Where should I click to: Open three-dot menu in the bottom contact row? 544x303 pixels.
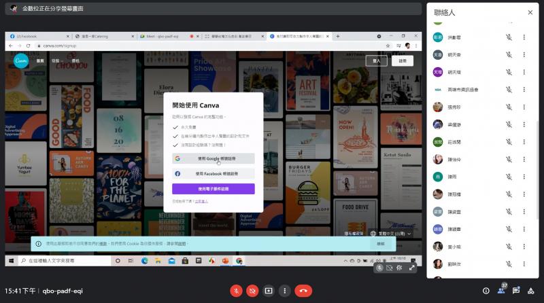click(524, 264)
